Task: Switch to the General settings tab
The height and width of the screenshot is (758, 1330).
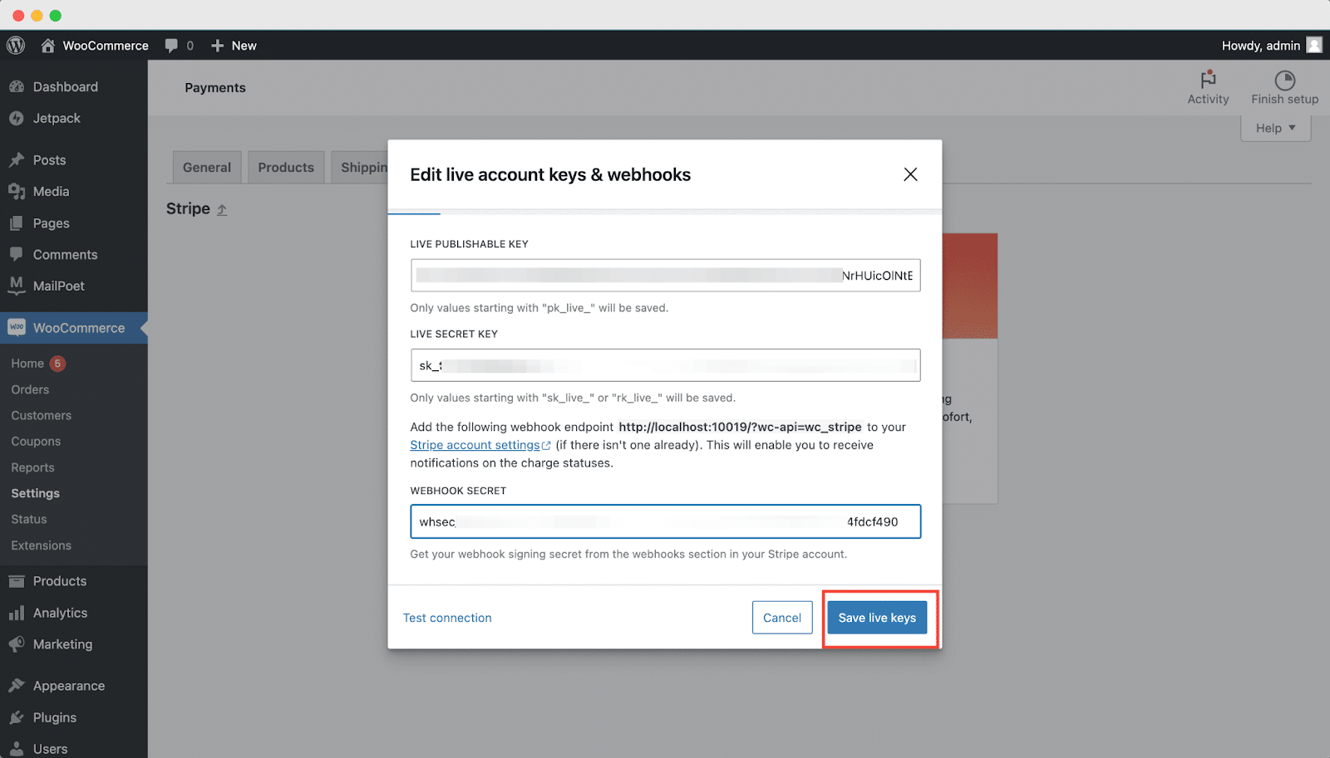Action: [207, 168]
